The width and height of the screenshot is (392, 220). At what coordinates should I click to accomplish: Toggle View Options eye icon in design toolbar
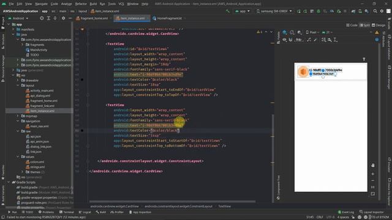pos(284,40)
